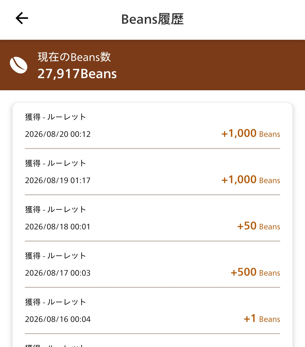Tap the +1 Beans amount
305x347 pixels.
coord(262,319)
